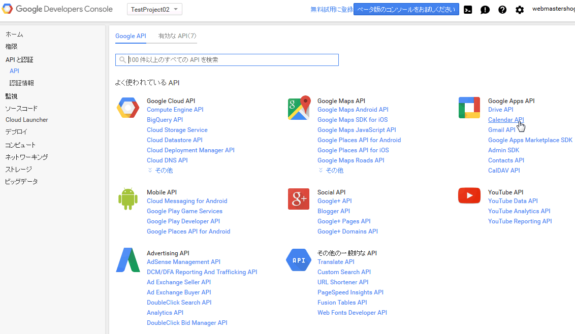Image resolution: width=575 pixels, height=334 pixels.
Task: Open the Contacts API link
Action: 506,160
